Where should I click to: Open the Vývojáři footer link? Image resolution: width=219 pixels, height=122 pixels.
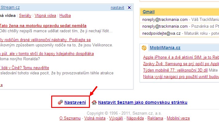[x=116, y=118]
